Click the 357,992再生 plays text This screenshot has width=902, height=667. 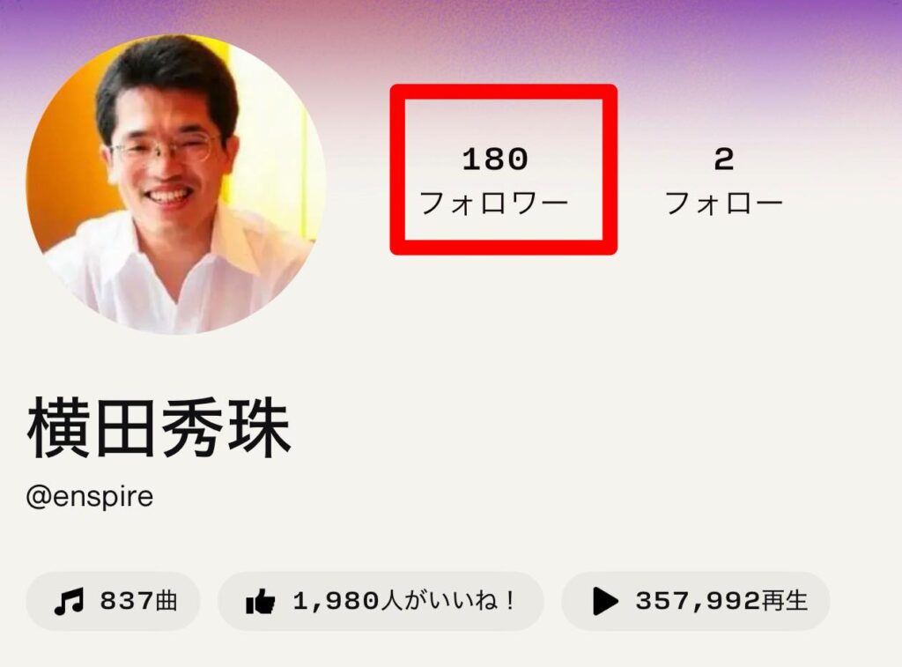point(721,602)
